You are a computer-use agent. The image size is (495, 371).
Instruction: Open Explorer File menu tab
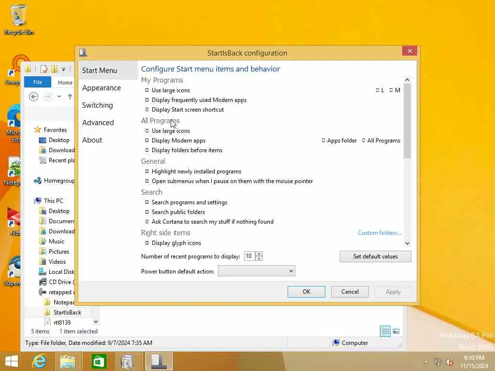[x=38, y=82]
